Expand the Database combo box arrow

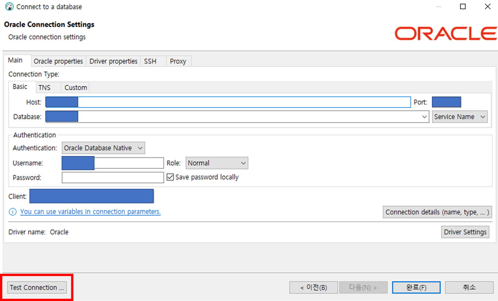tap(424, 117)
